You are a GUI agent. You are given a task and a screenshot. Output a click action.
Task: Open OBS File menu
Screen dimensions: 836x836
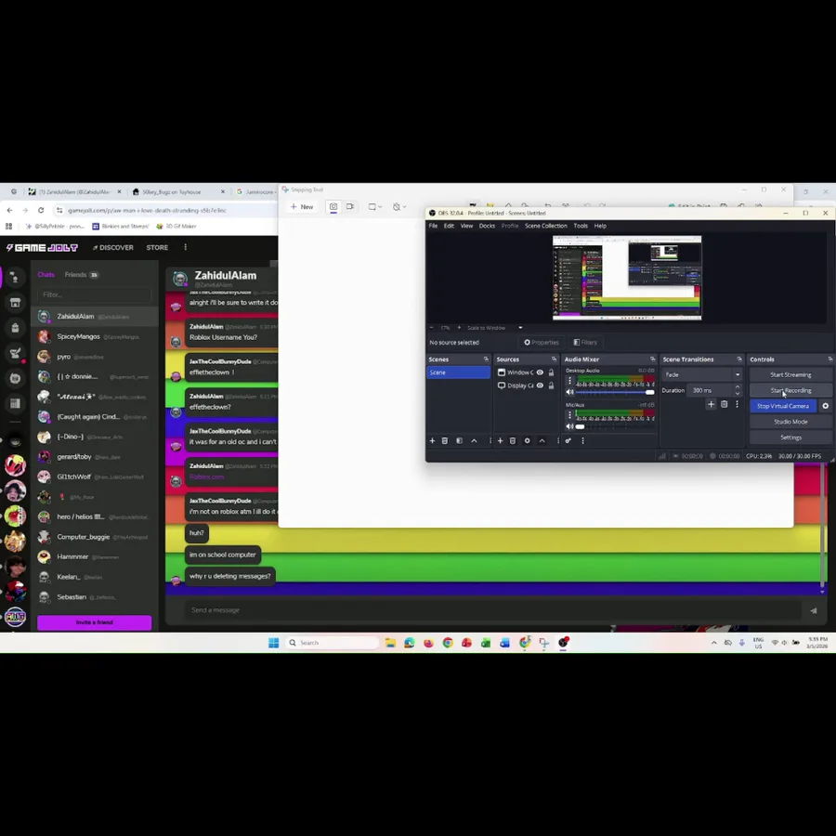pos(433,226)
